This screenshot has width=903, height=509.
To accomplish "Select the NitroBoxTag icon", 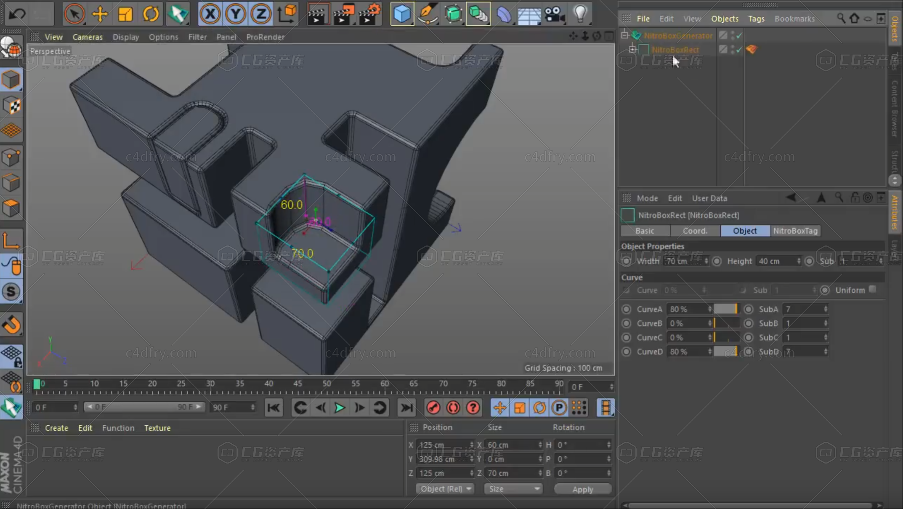I will [x=752, y=49].
